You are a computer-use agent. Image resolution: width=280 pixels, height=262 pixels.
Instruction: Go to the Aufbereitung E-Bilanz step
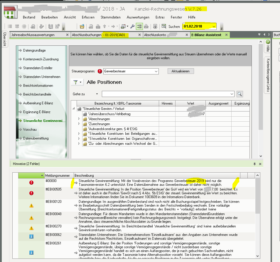click(38, 103)
